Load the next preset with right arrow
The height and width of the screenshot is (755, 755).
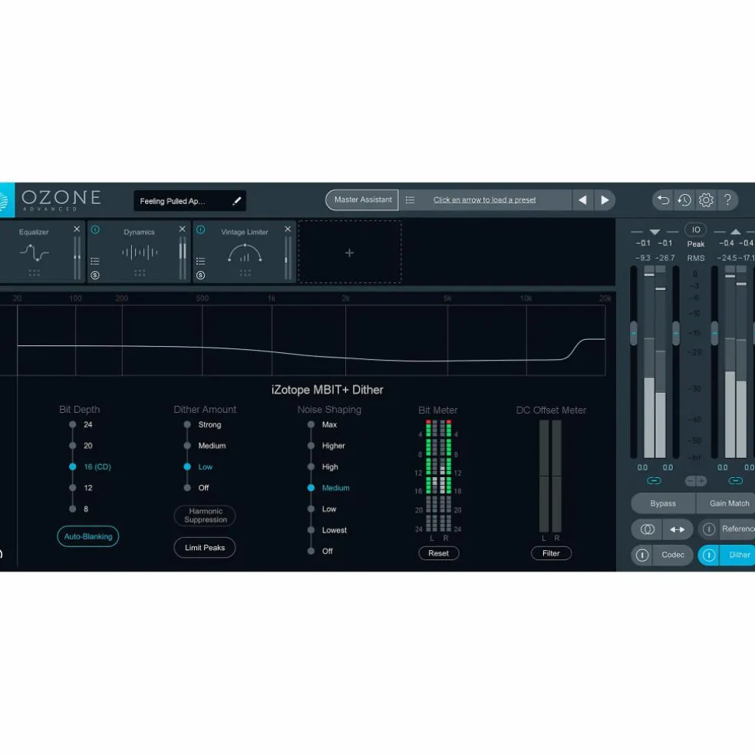click(605, 199)
